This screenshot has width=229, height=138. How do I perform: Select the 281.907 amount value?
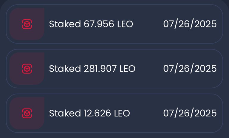pos(100,69)
